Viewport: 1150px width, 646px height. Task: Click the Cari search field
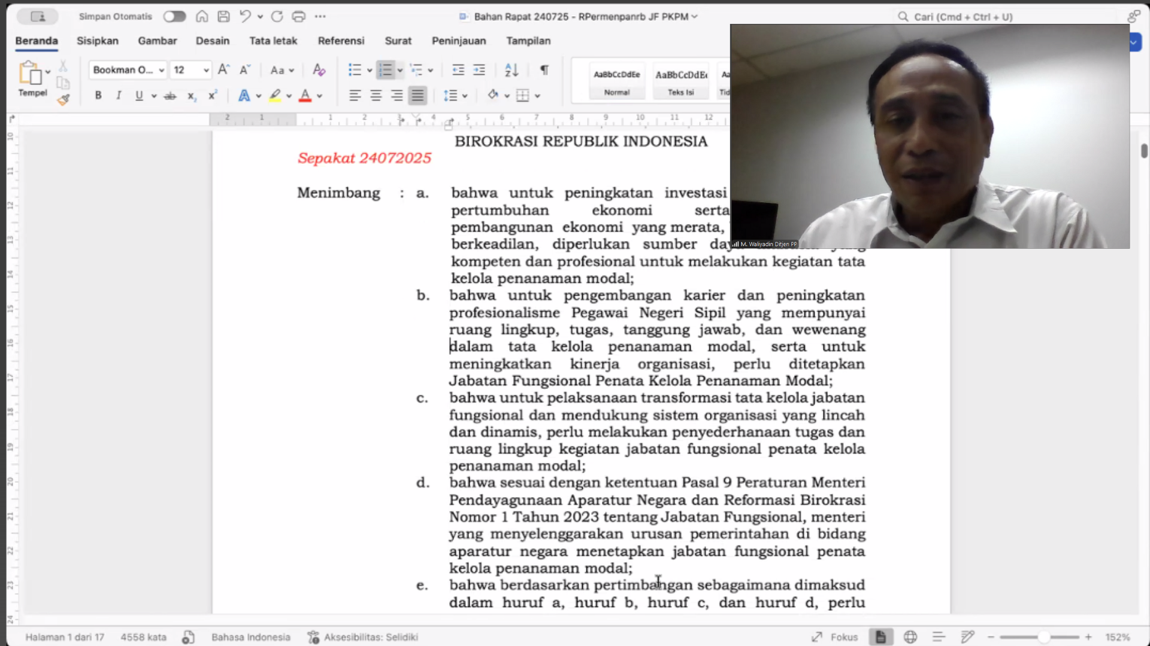pos(1006,17)
